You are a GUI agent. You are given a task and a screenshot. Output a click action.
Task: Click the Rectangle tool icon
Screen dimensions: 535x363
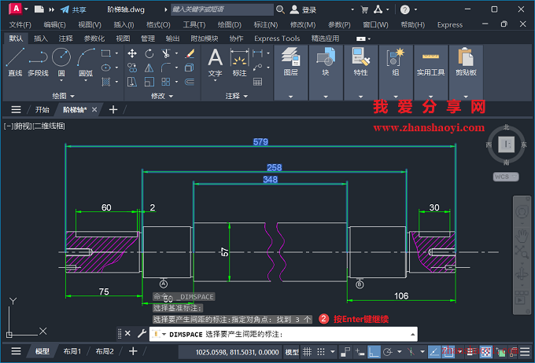(x=105, y=53)
